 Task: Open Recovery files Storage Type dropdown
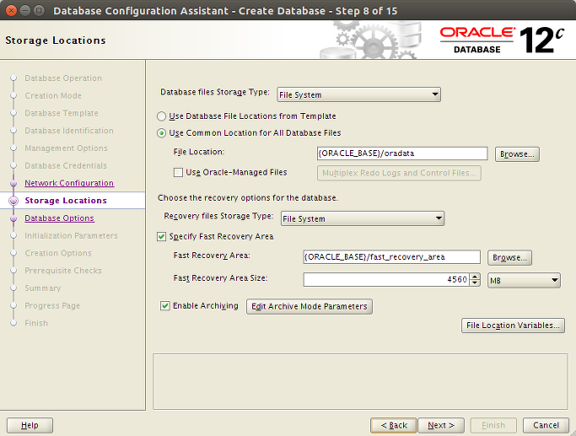pos(363,218)
